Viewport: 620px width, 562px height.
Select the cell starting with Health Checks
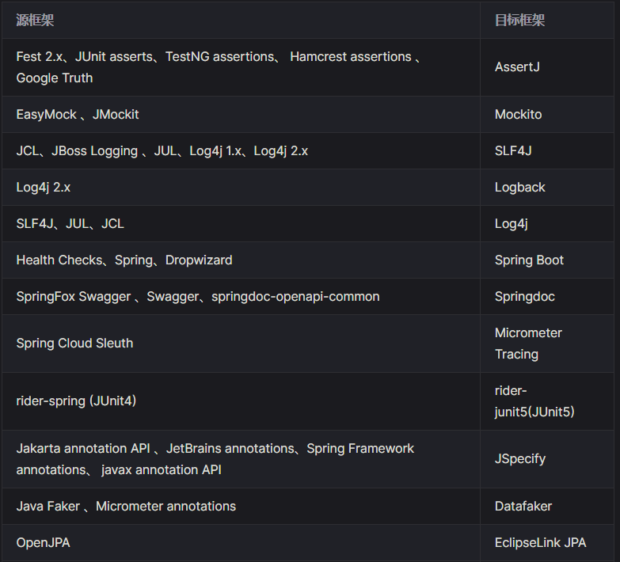tap(241, 260)
